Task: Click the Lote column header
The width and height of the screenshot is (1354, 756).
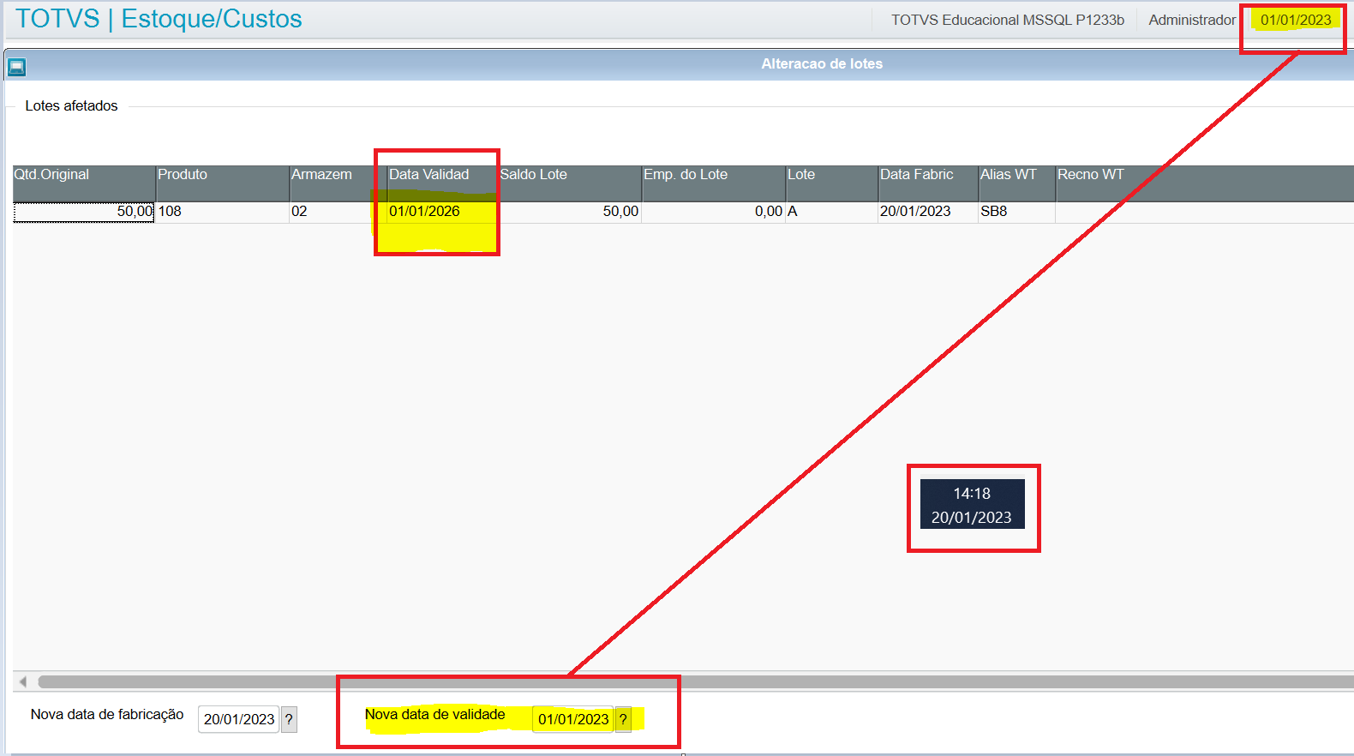Action: (832, 183)
